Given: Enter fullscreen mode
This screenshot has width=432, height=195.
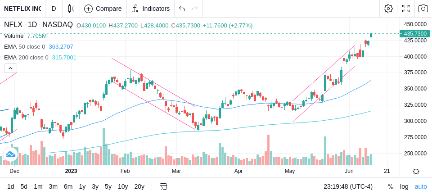Looking at the screenshot, I should pyautogui.click(x=406, y=9).
